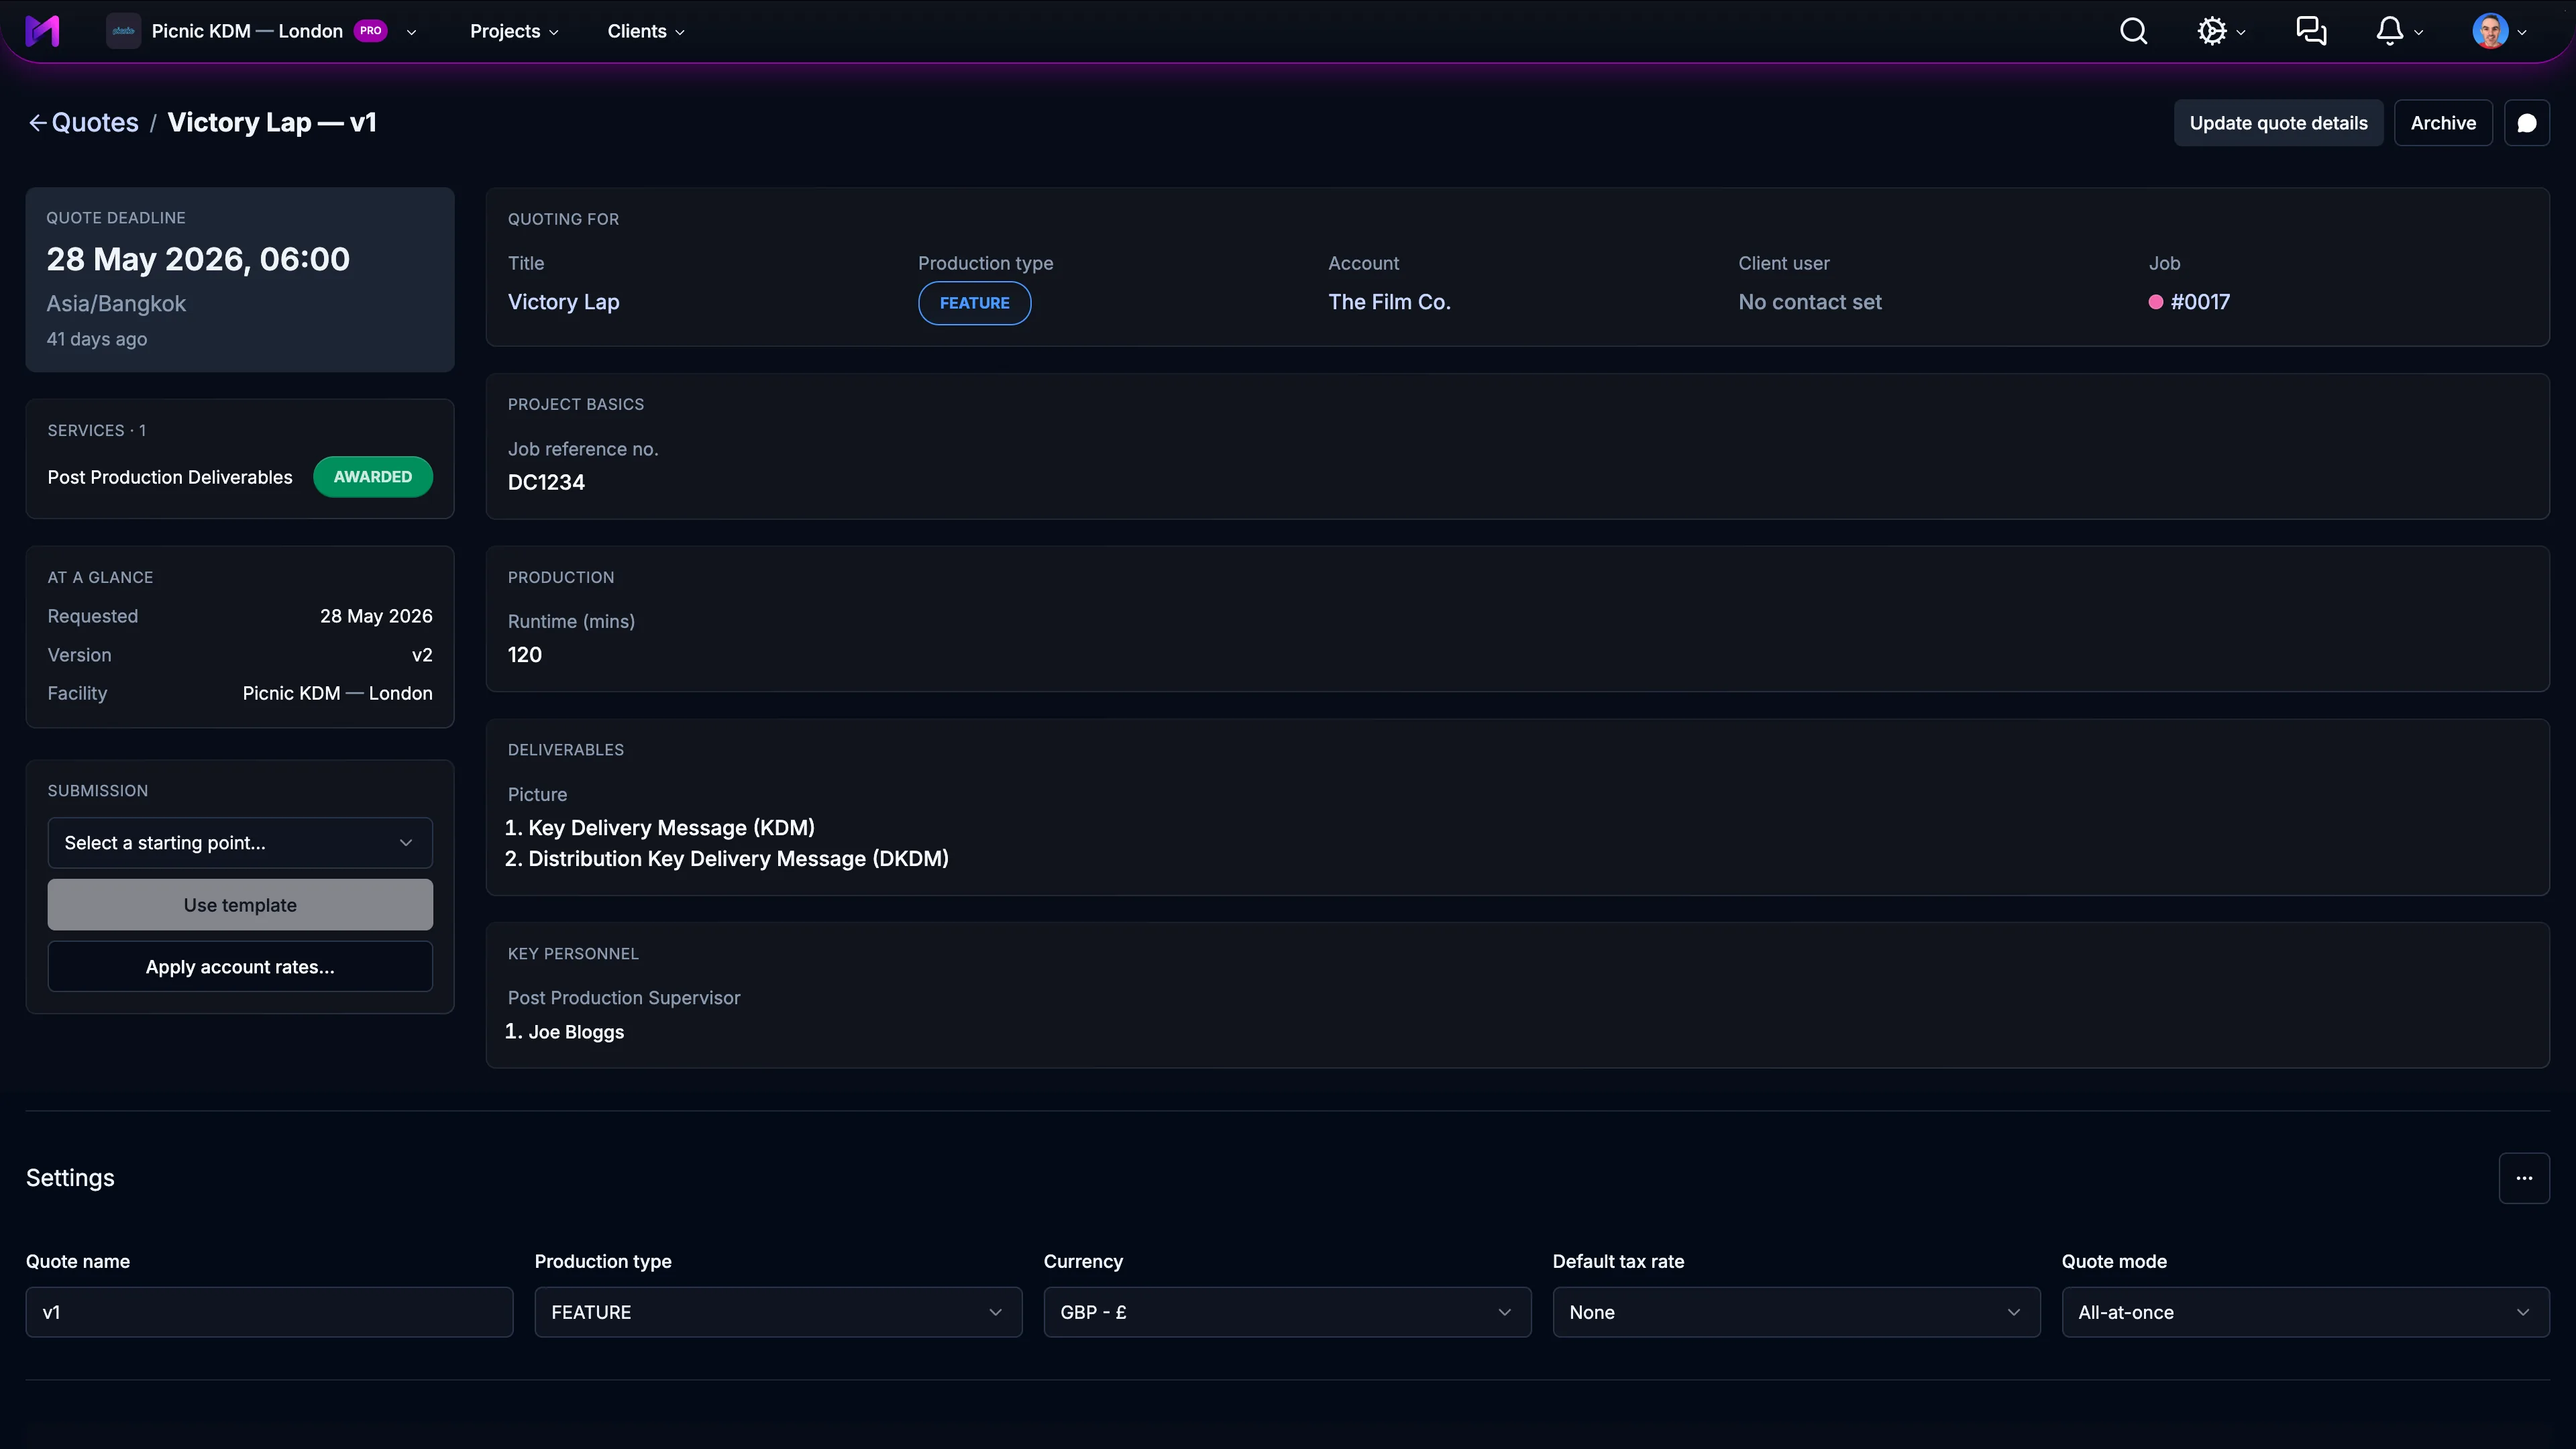
Task: Click the Picnic KDM facility logo thumbnail
Action: point(123,31)
